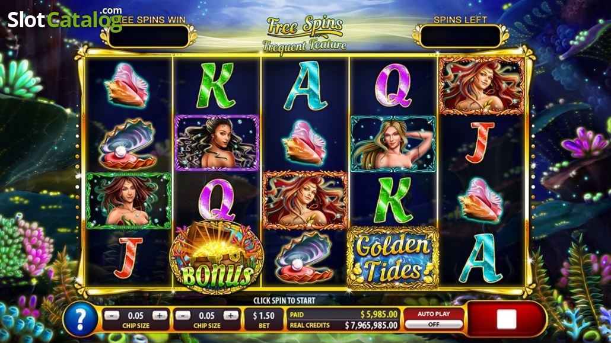Screen dimensions: 611x343
Task: Open the blue question mark help button
Action: pyautogui.click(x=80, y=319)
